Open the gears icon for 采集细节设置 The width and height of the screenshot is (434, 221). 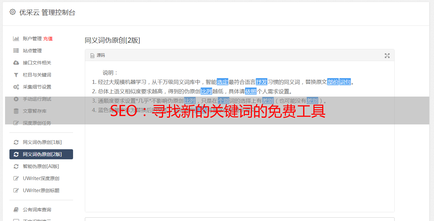pos(16,87)
